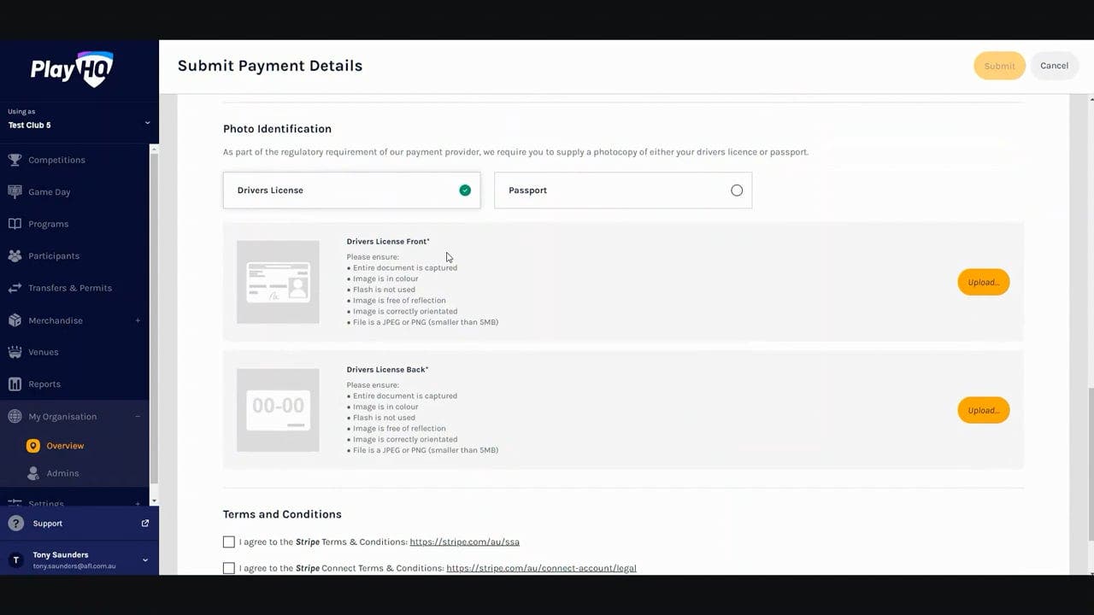The width and height of the screenshot is (1094, 615).
Task: Expand the Test Club 5 organisation switcher
Action: (146, 123)
